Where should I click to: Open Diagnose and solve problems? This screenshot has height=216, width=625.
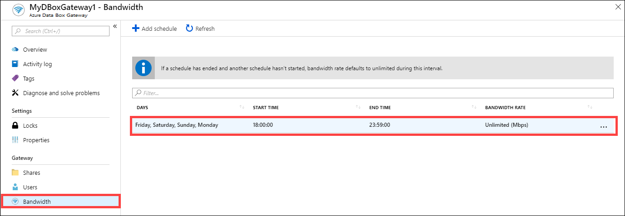(62, 93)
